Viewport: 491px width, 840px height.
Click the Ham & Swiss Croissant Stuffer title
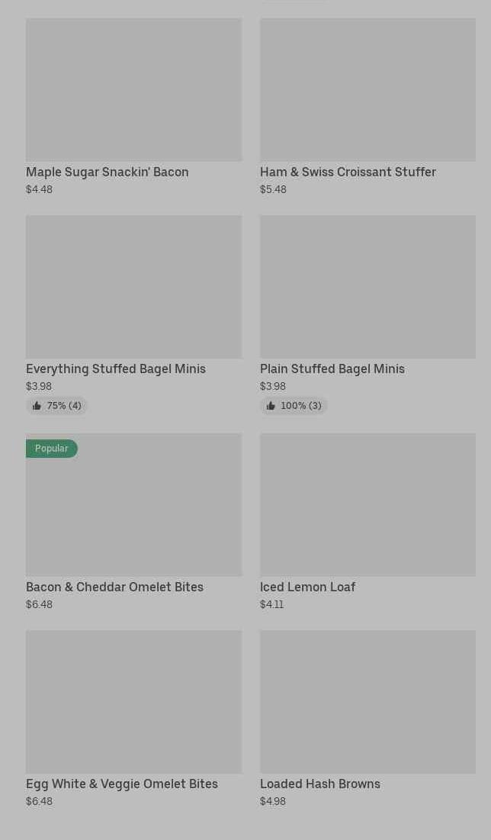[348, 172]
